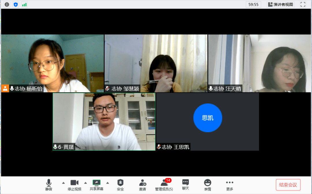Check the green network signal bars icon

(x=24, y=4)
